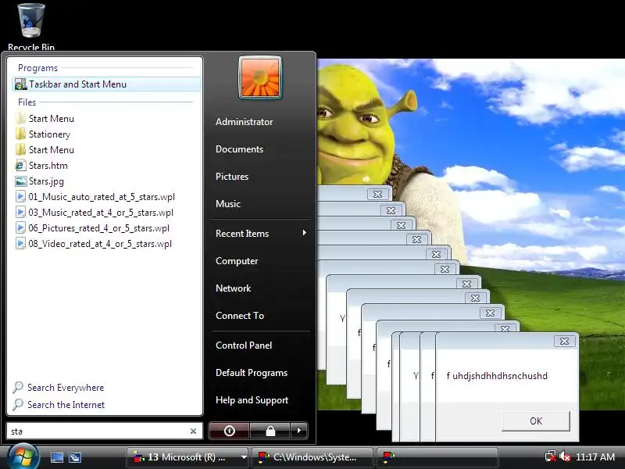Click Search the Internet link

66,404
